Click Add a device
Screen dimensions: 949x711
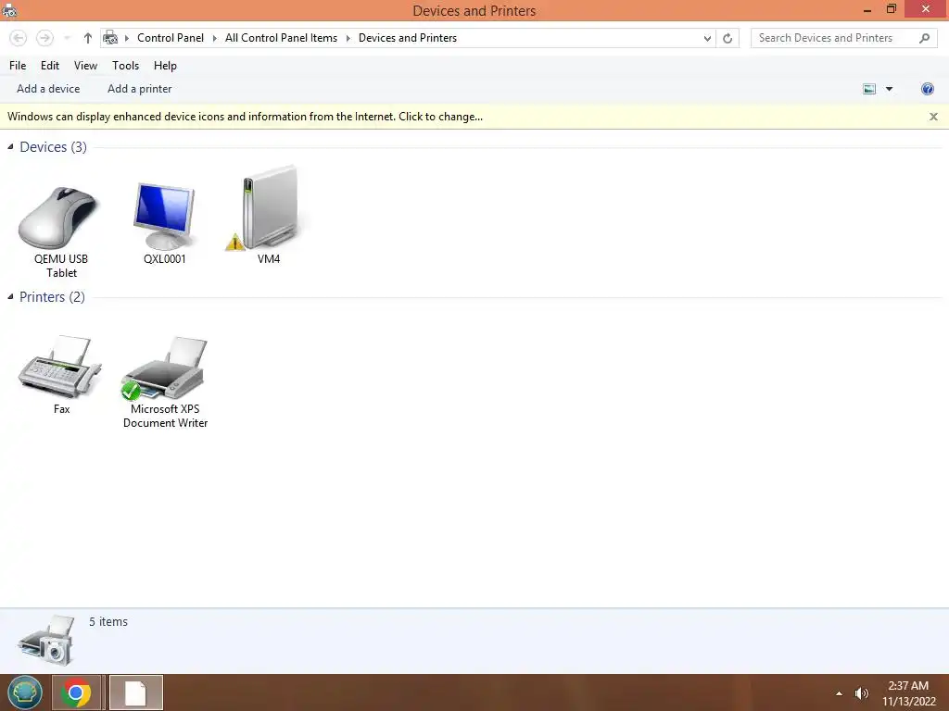coord(48,89)
